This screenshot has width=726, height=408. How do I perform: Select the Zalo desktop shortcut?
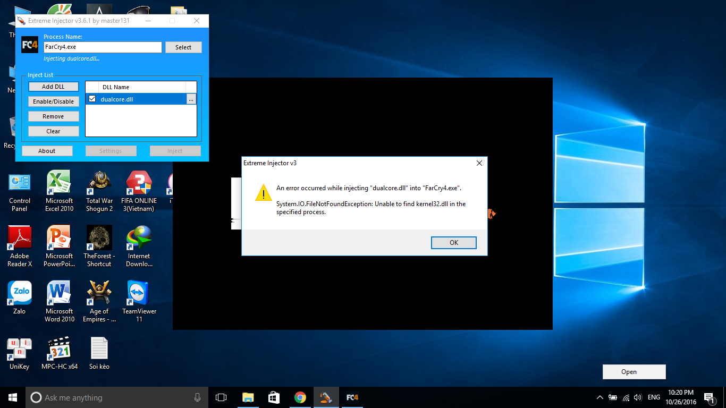[20, 297]
